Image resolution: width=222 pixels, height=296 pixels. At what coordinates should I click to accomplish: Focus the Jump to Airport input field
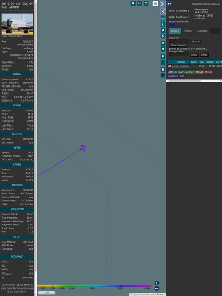click(179, 54)
